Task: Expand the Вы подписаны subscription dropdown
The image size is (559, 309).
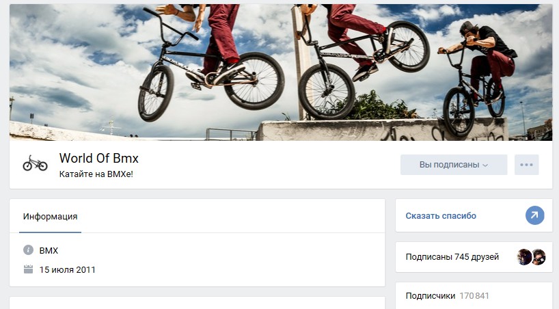Action: (454, 165)
